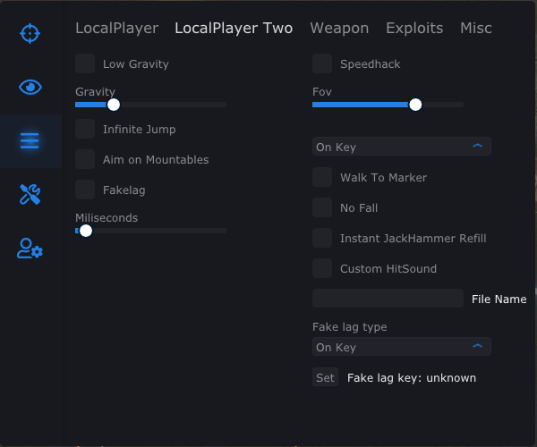The width and height of the screenshot is (537, 447).
Task: Open the LocalPlayer tab
Action: 116,28
